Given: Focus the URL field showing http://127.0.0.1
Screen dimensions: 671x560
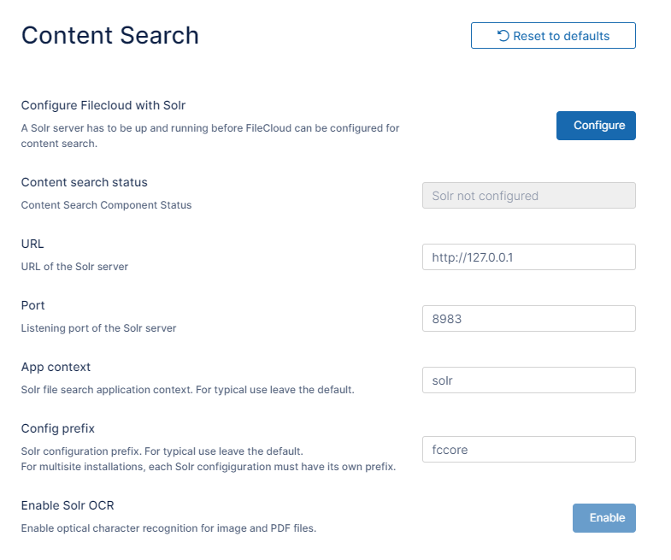Looking at the screenshot, I should (x=528, y=257).
